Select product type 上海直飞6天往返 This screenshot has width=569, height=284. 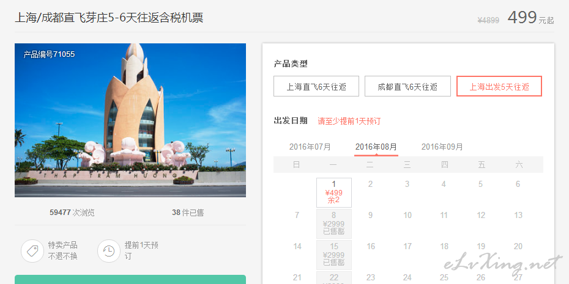[316, 86]
